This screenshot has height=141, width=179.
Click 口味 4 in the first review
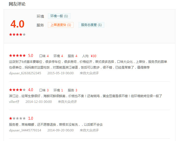pos(44,56)
